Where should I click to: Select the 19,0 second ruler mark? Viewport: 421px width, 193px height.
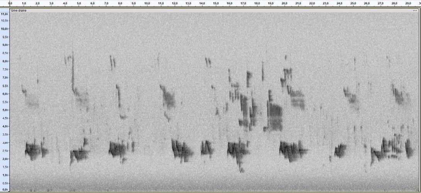271,3
